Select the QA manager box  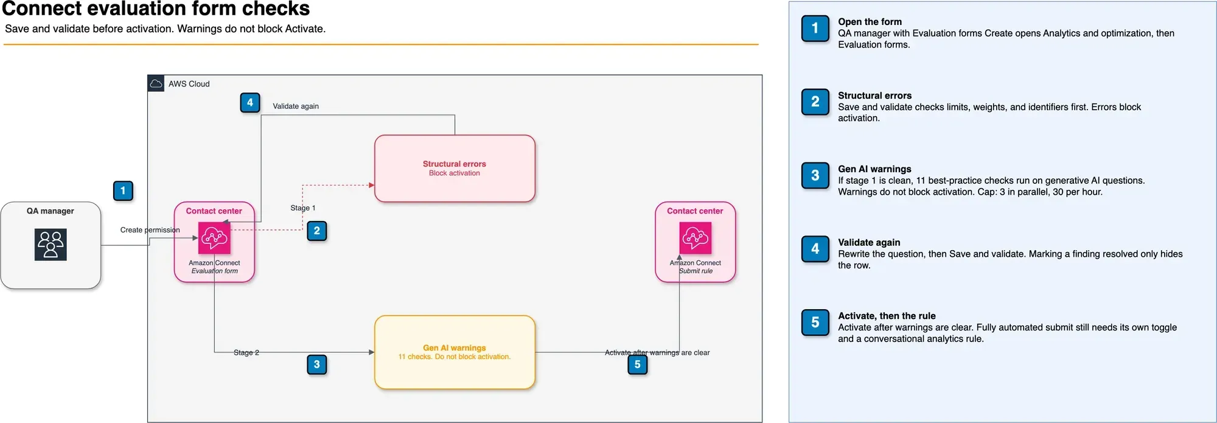point(51,245)
